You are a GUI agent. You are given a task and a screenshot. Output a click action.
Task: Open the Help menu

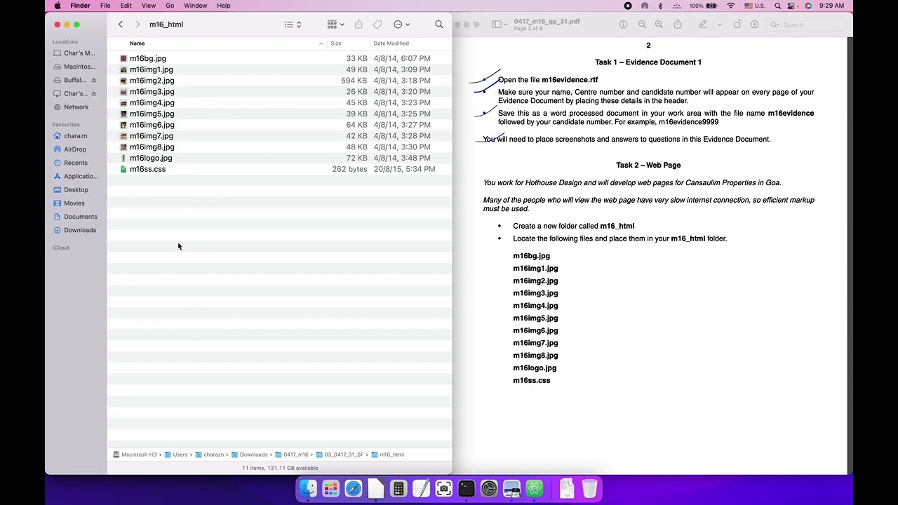224,6
